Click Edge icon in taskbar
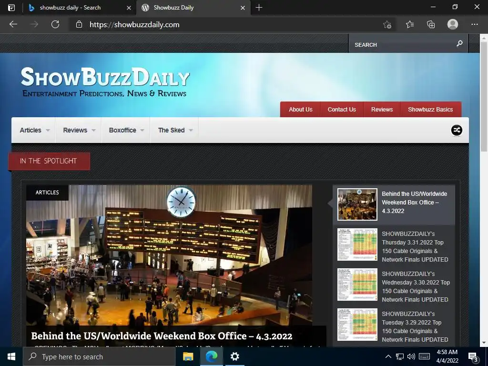The image size is (488, 366). [x=211, y=356]
